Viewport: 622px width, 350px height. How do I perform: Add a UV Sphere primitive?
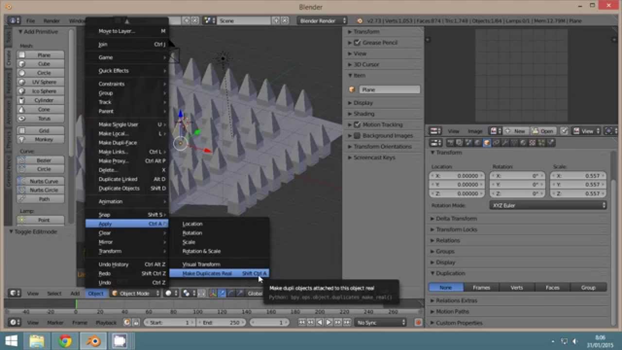click(x=41, y=82)
